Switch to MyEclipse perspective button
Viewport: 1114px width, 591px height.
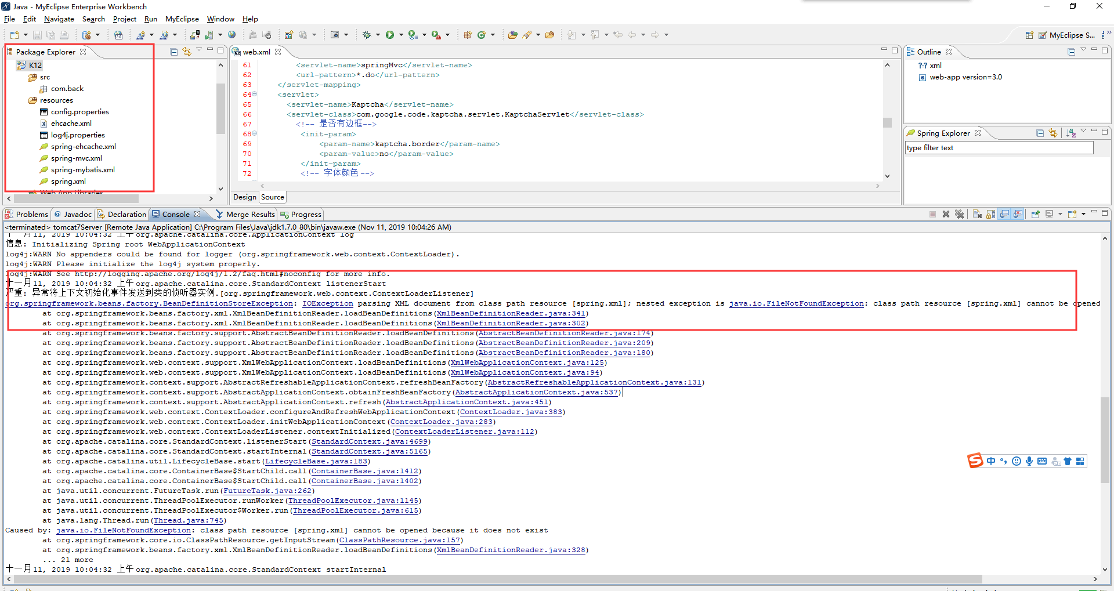[1066, 35]
